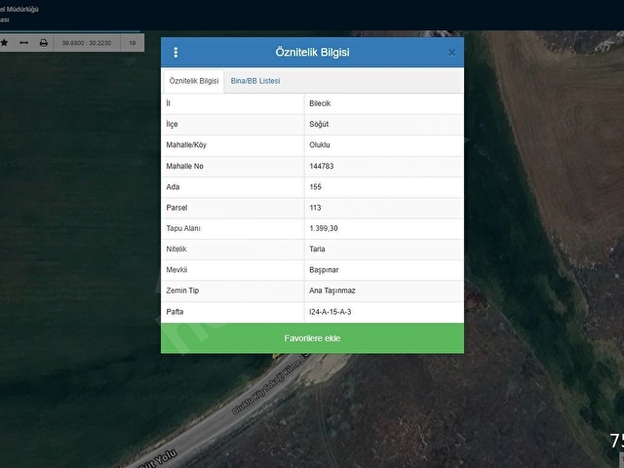Click the coordinates display 39.8800 : 30.2230
This screenshot has height=468, width=624.
87,43
